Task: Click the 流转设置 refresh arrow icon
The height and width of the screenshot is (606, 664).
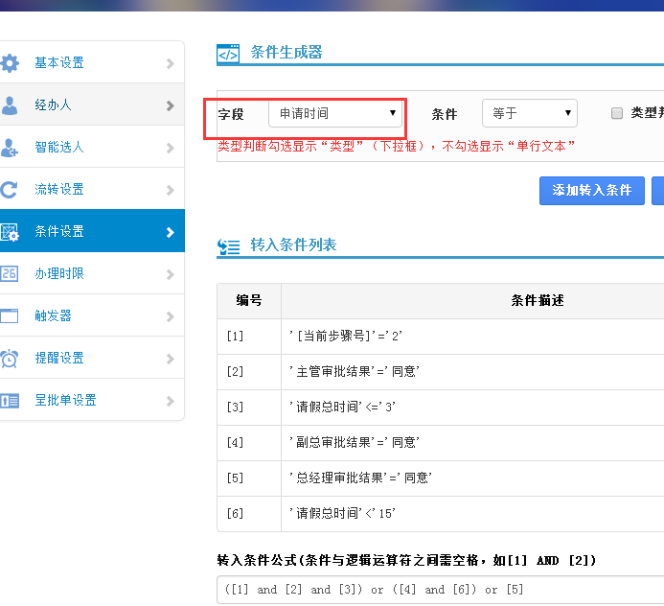Action: pos(10,190)
